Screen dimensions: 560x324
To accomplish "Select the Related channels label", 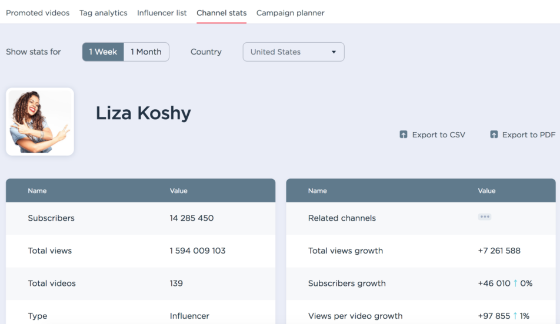I will 342,218.
